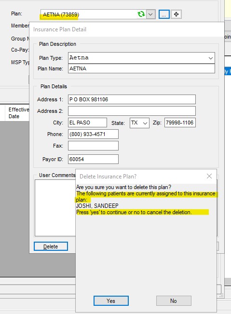Viewport: 231px width, 314px height.
Task: Confirm plan deletion with Yes
Action: (111, 301)
